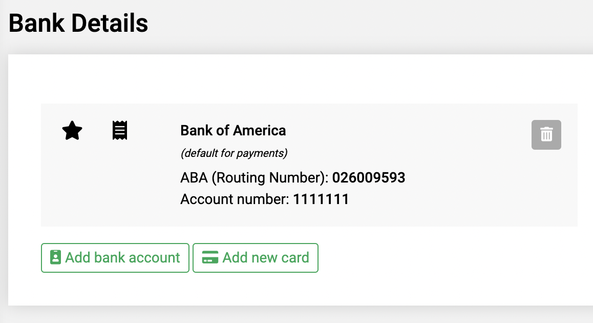
Task: Click the default for payments note
Action: 234,153
